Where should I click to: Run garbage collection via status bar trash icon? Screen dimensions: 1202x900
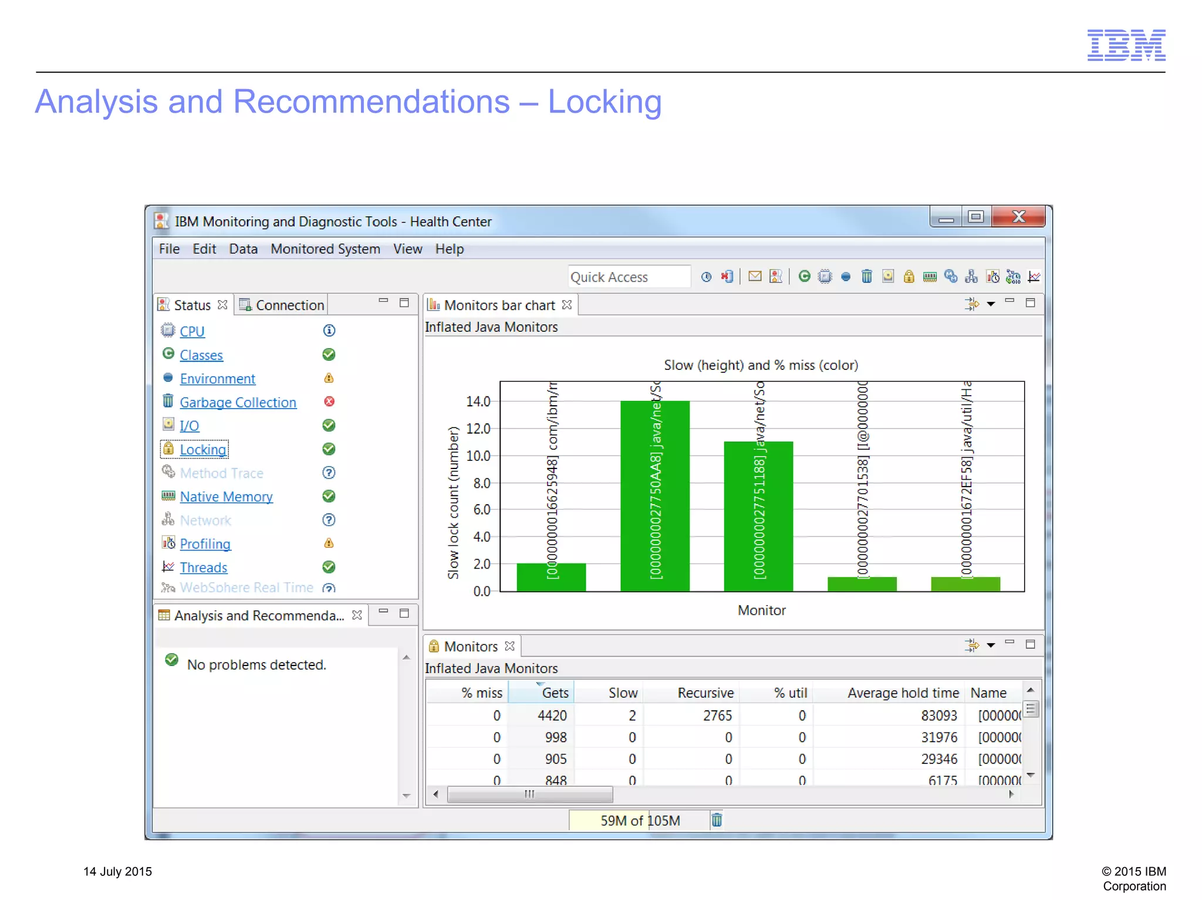pos(717,820)
